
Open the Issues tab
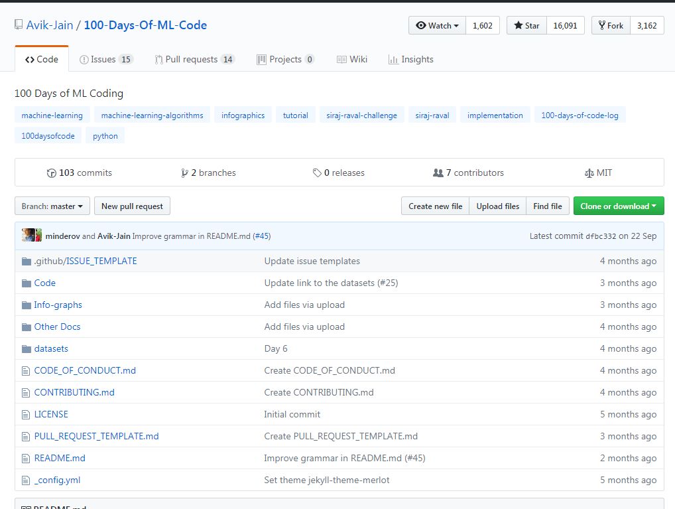coord(106,59)
